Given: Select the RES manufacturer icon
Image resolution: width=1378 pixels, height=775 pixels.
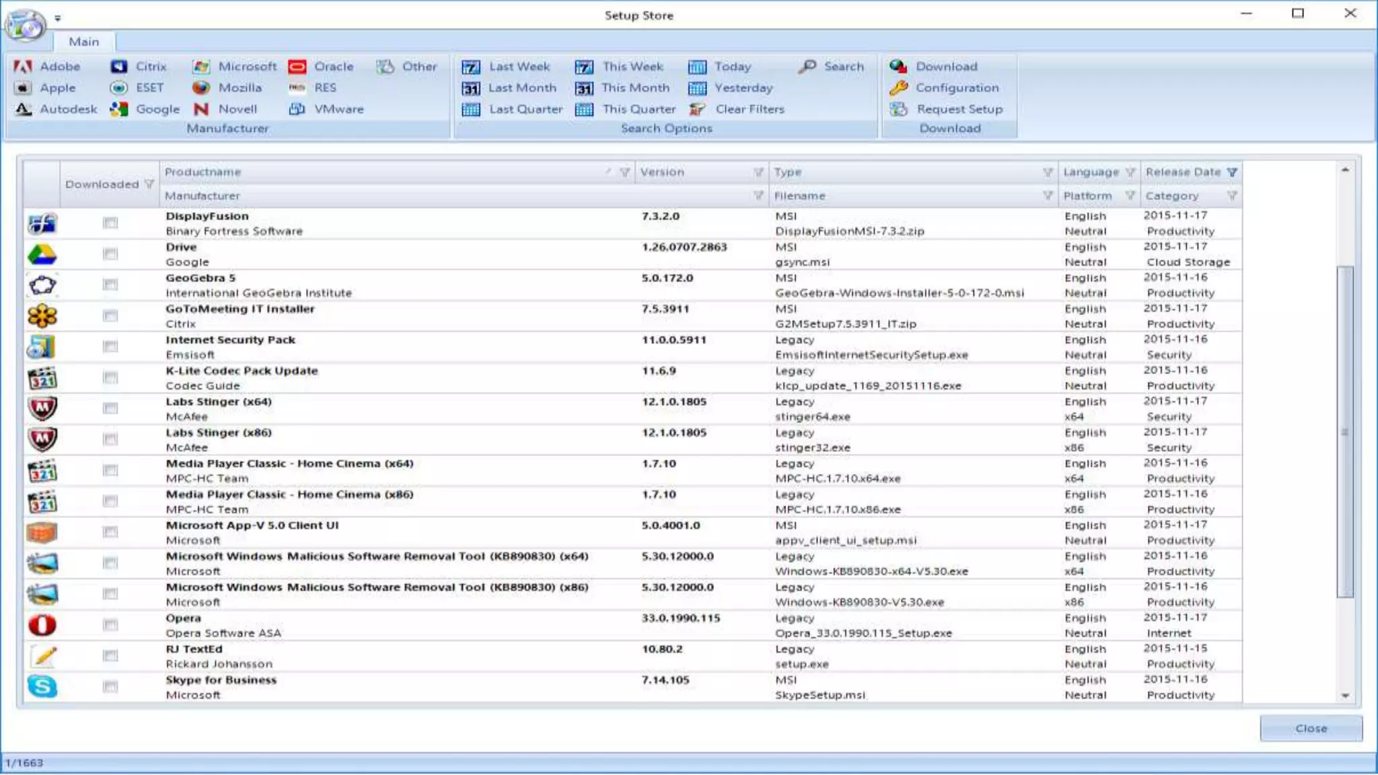Looking at the screenshot, I should (297, 88).
